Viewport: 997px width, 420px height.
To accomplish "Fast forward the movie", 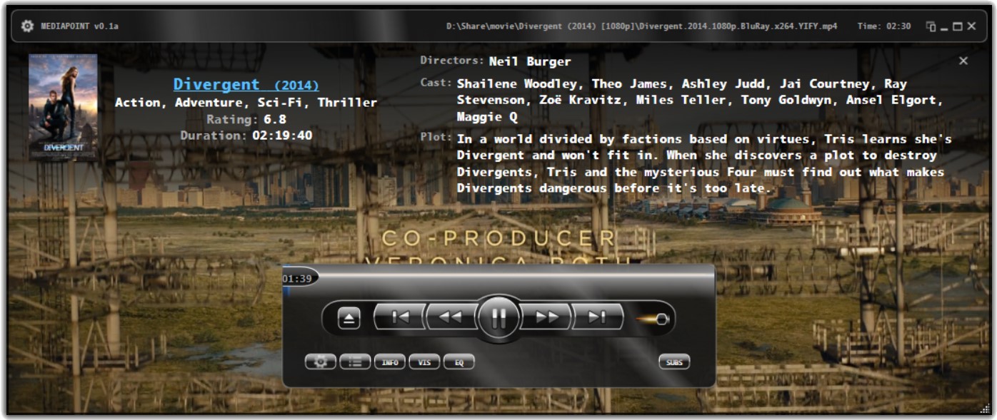I will coord(546,317).
